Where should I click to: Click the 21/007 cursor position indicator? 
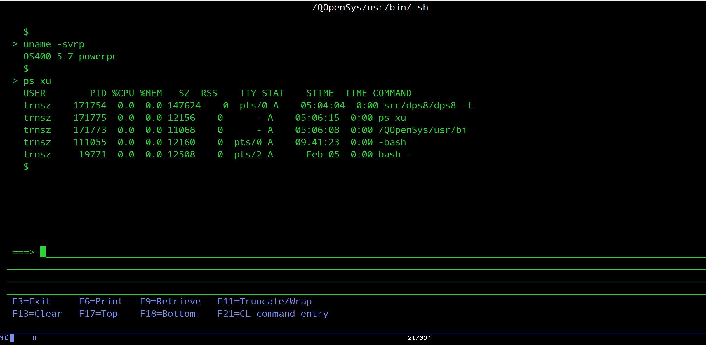point(419,338)
